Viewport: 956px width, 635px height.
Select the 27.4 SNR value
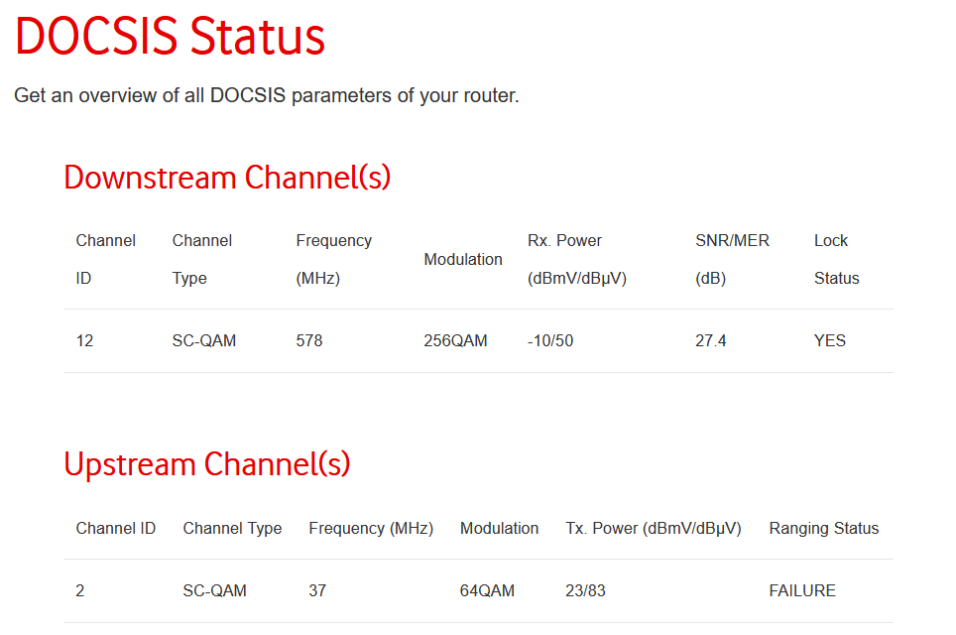tap(710, 340)
